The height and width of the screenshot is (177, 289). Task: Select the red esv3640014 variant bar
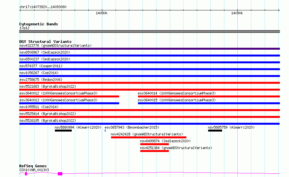209,96
